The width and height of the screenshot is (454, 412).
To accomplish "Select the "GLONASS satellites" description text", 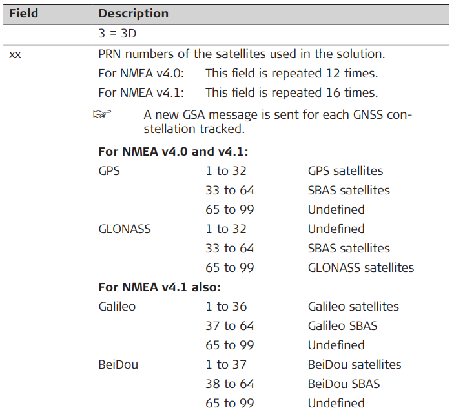I will 360,267.
